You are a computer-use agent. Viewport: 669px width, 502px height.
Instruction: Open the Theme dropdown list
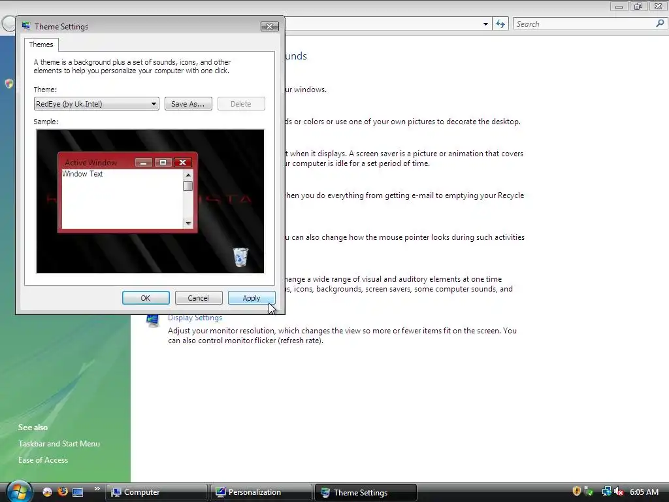[x=97, y=104]
